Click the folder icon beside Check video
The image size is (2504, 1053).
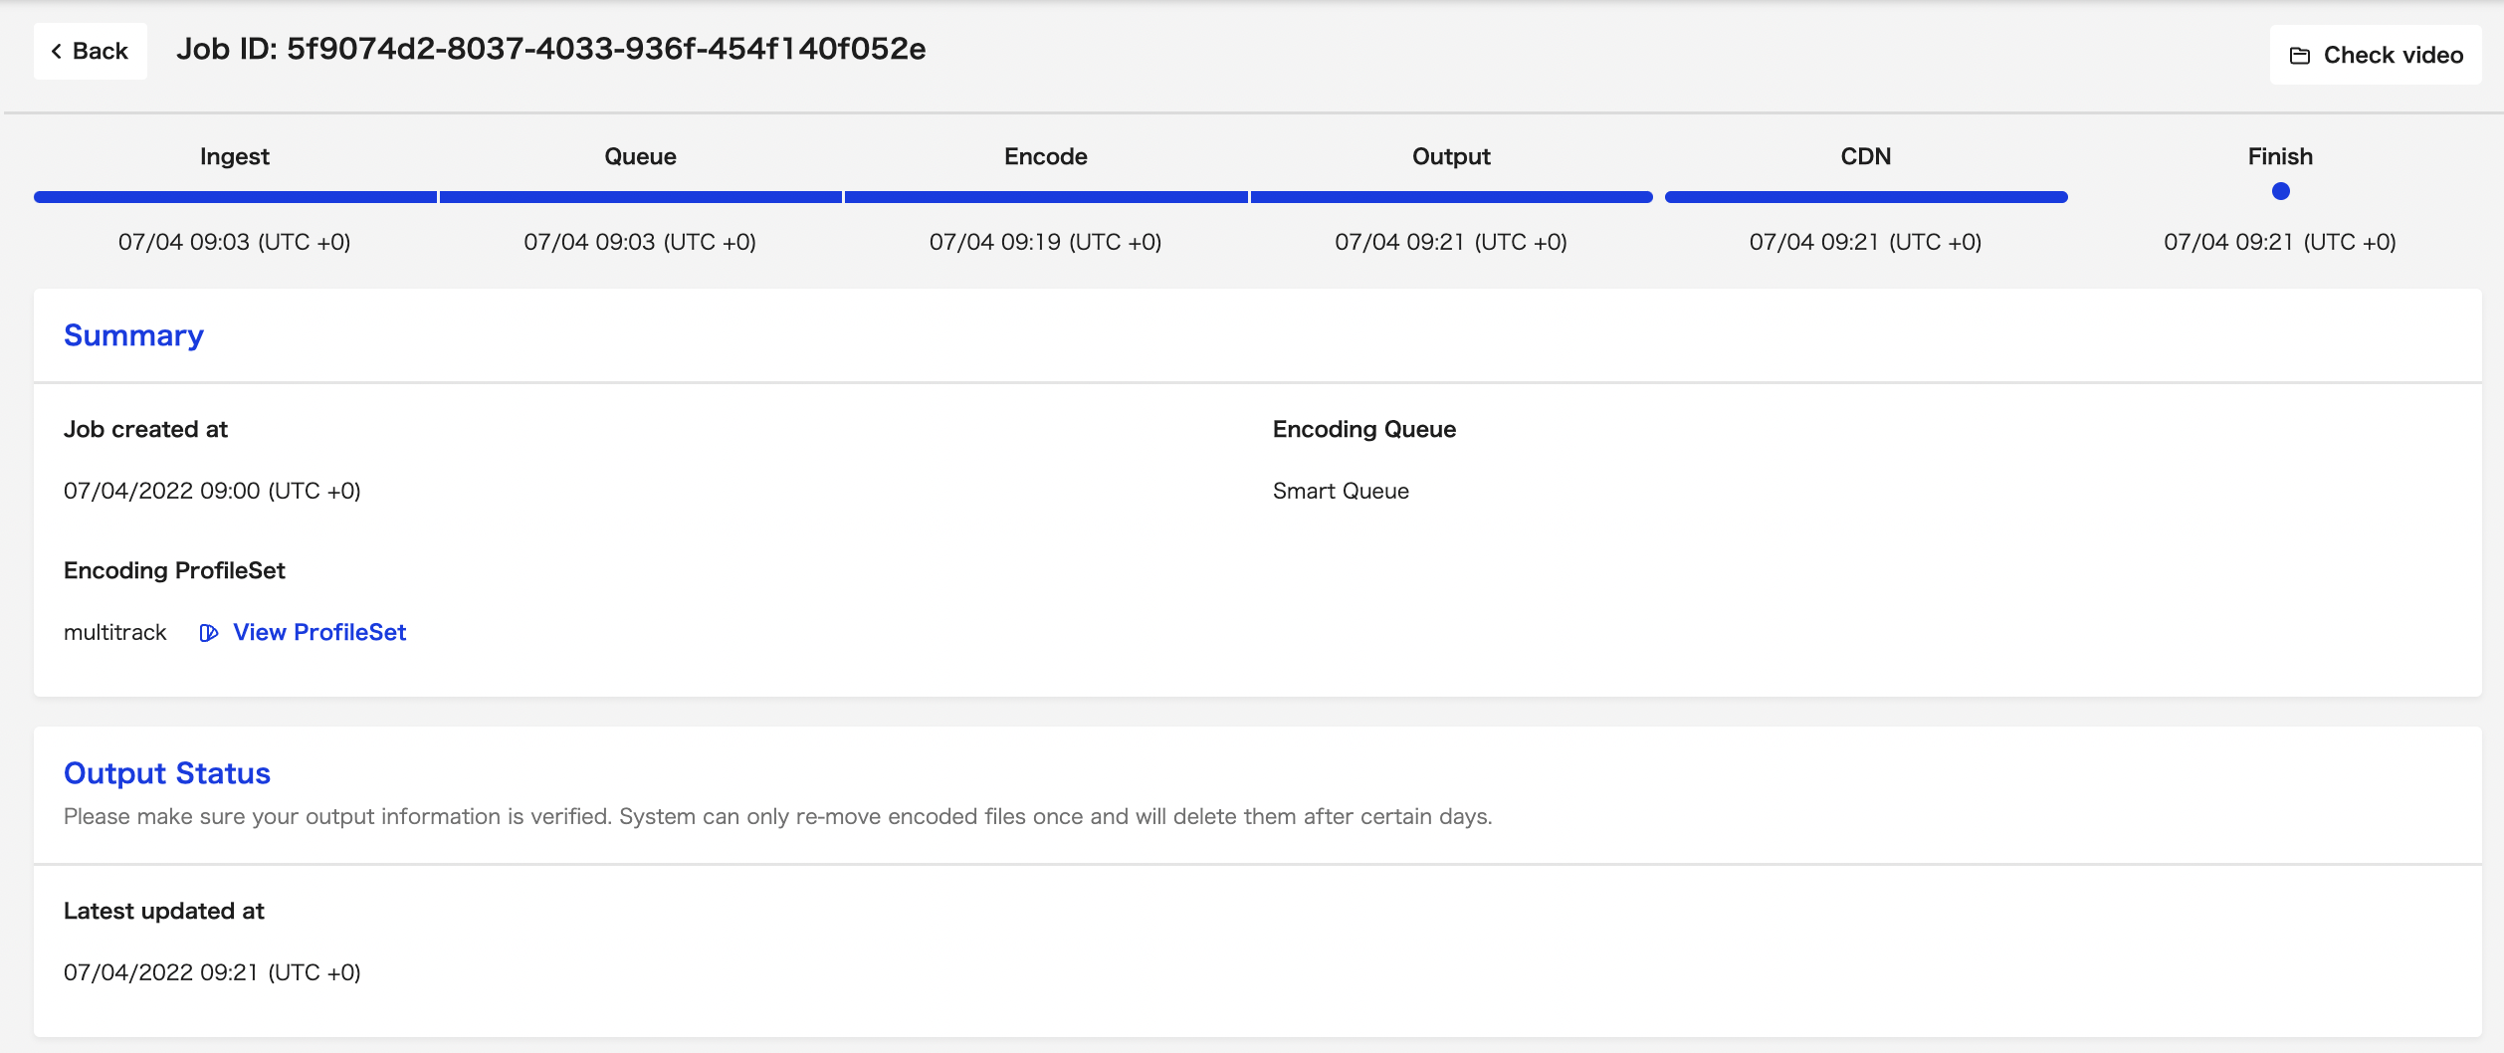coord(2300,56)
